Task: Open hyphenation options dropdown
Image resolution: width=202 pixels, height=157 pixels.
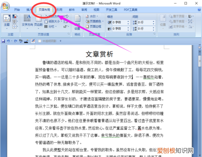Action: pos(66,26)
